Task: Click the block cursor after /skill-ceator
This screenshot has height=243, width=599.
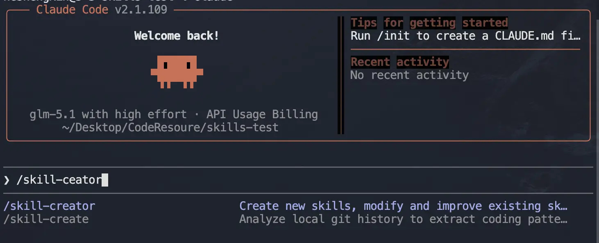Action: point(104,180)
